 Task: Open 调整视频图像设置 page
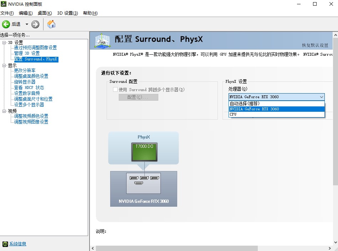[x=31, y=122]
